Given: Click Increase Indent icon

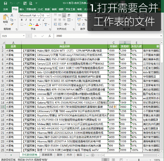Looking at the screenshot, I should (x=60, y=24).
